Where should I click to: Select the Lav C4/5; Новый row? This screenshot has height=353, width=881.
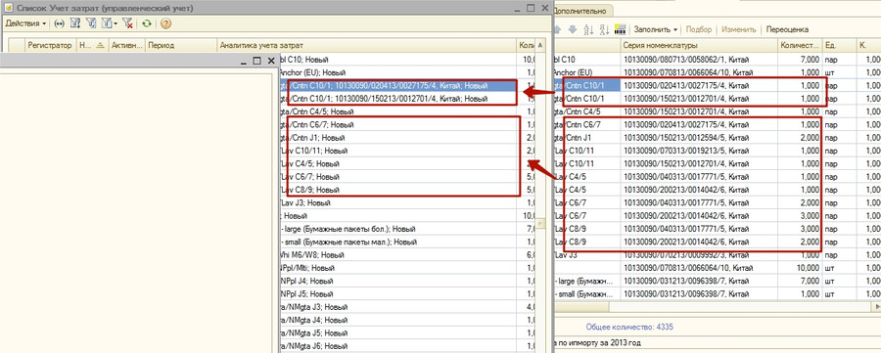(398, 164)
